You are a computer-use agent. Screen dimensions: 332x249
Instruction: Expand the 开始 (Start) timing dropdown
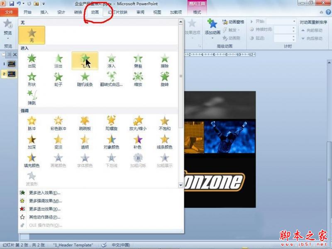pos(294,21)
